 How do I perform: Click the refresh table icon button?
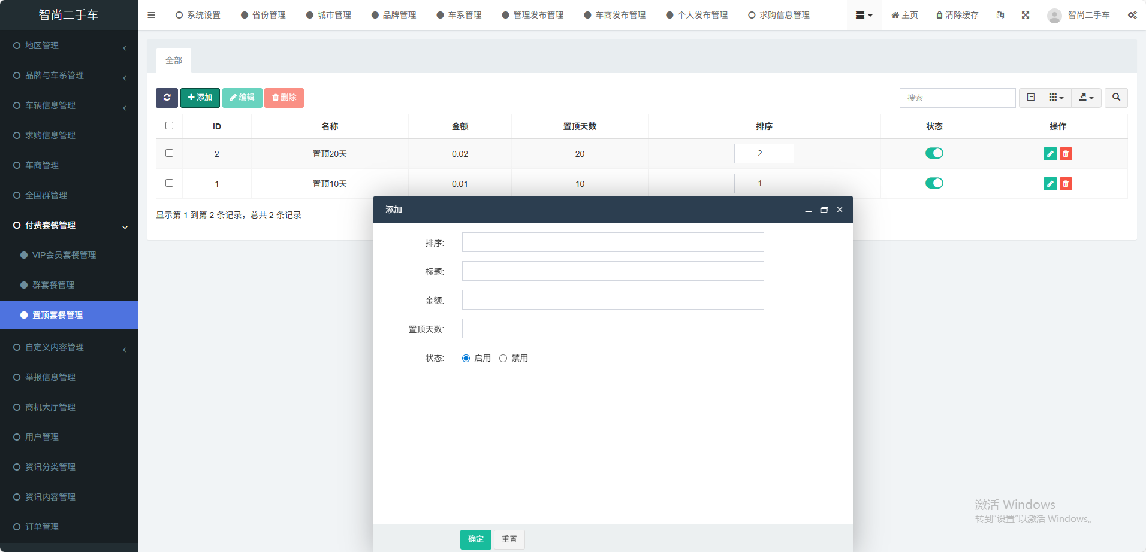167,98
